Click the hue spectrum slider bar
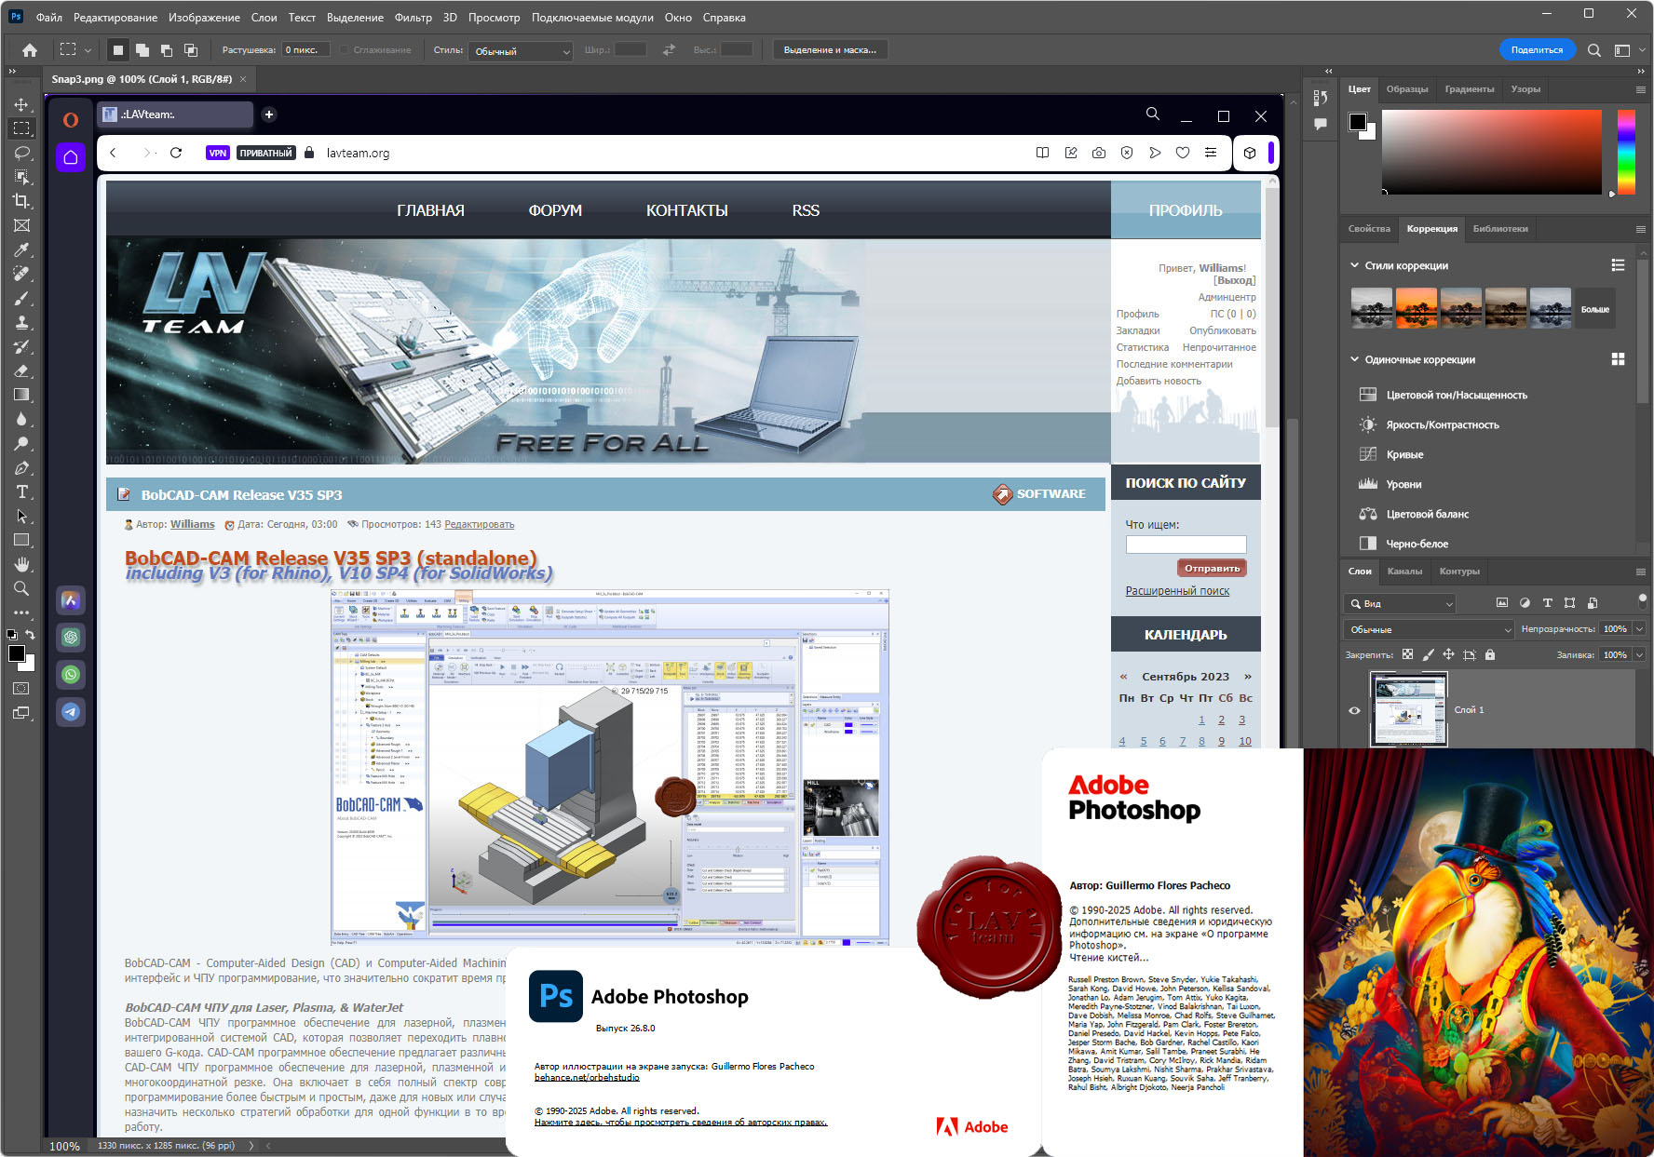1654x1157 pixels. (1626, 152)
